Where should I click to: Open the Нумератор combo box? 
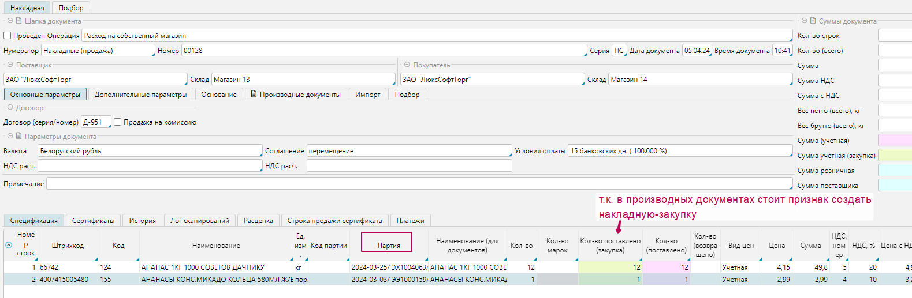(98, 51)
